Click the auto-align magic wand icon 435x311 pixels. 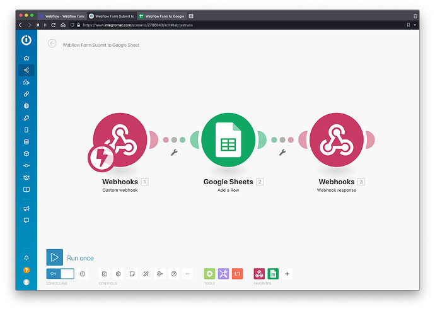point(146,274)
